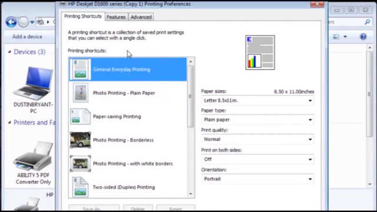Open the help question mark icon

[363, 37]
